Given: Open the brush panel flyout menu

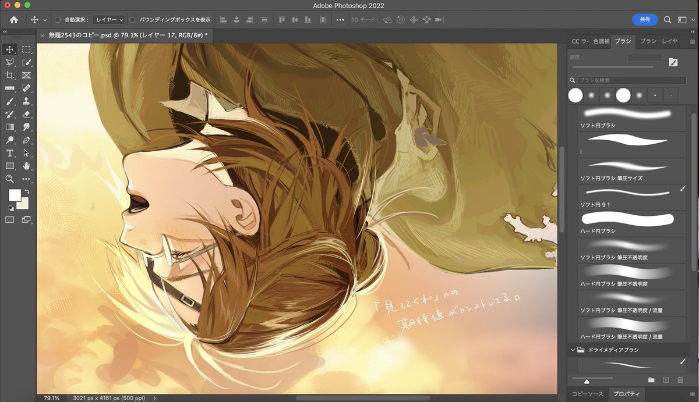Looking at the screenshot, I should click(691, 41).
